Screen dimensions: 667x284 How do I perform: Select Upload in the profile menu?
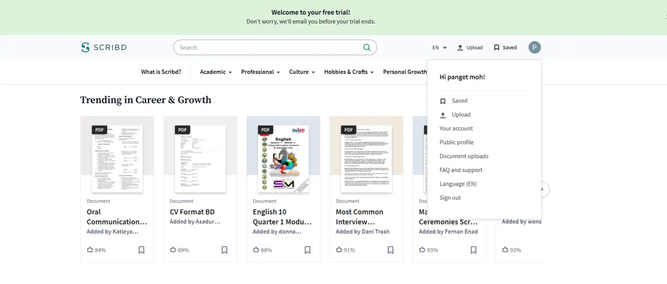[461, 115]
